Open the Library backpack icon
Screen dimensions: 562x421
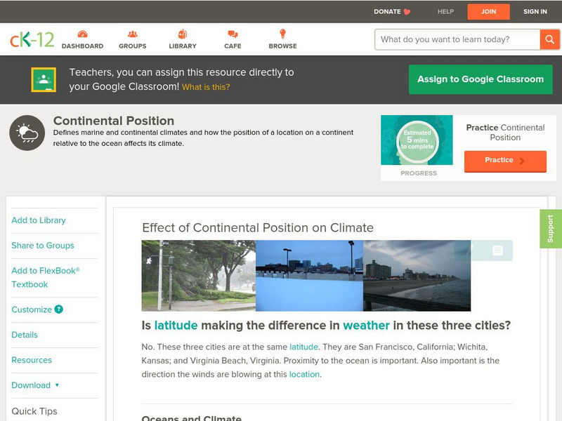click(x=183, y=34)
